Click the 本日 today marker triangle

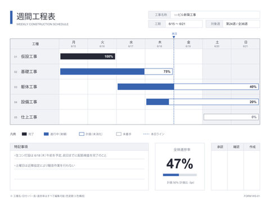pyautogui.click(x=174, y=37)
